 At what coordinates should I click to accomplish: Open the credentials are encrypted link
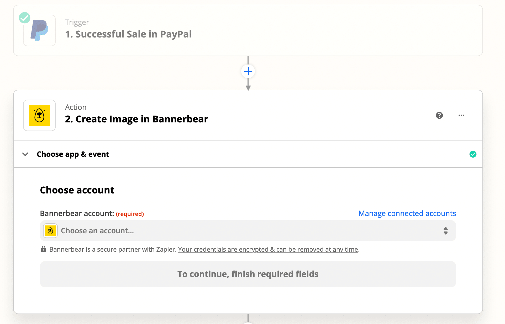(x=268, y=249)
